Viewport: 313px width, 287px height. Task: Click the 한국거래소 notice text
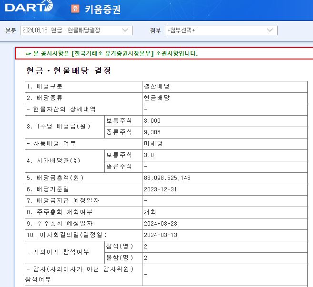click(115, 53)
